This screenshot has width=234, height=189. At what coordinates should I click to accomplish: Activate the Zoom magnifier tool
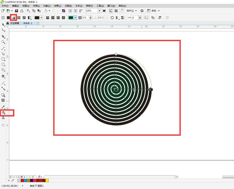(3, 42)
